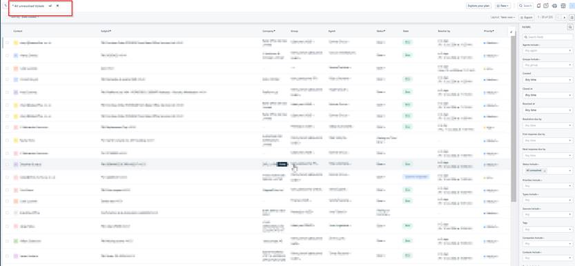Image resolution: width=575 pixels, height=266 pixels.
Task: Click the All unresolved tickets view title
Action: 29,6
